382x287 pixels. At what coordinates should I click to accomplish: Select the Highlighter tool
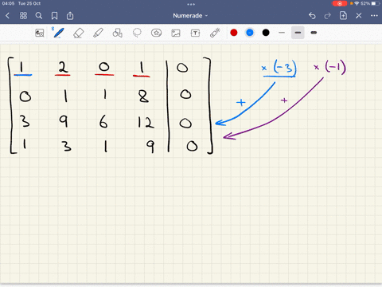click(x=98, y=33)
